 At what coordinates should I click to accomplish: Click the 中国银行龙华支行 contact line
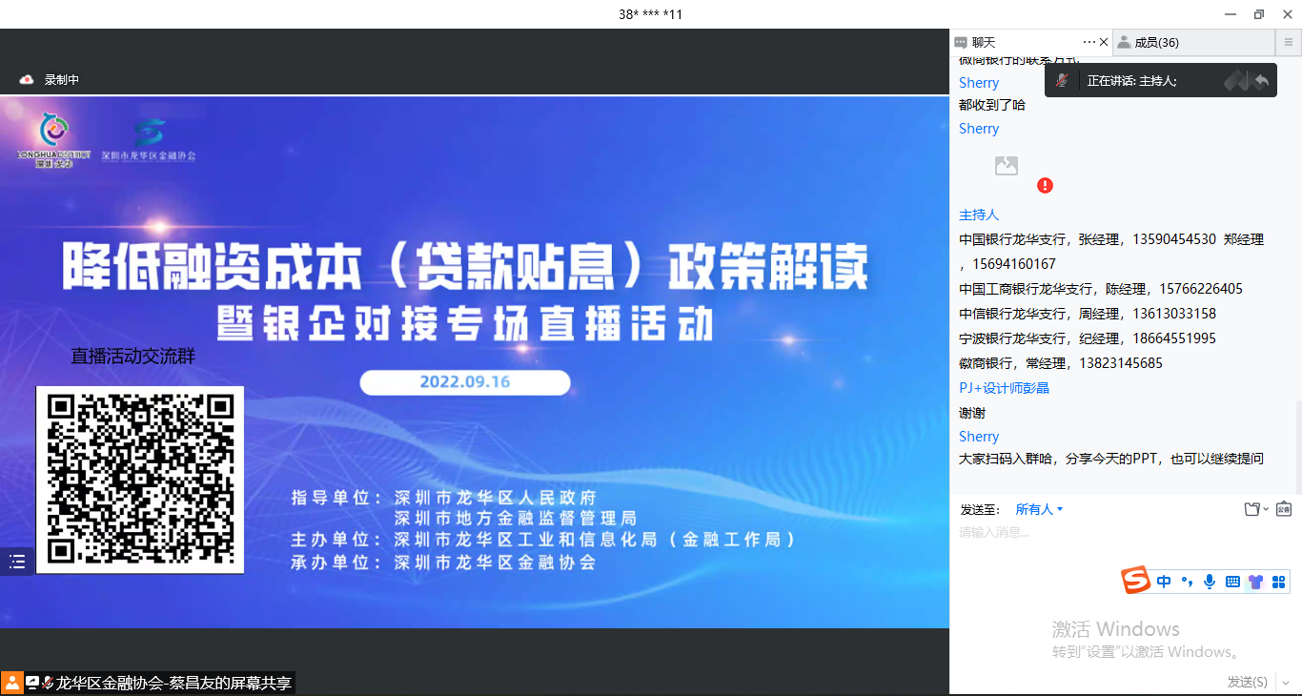click(x=1111, y=252)
